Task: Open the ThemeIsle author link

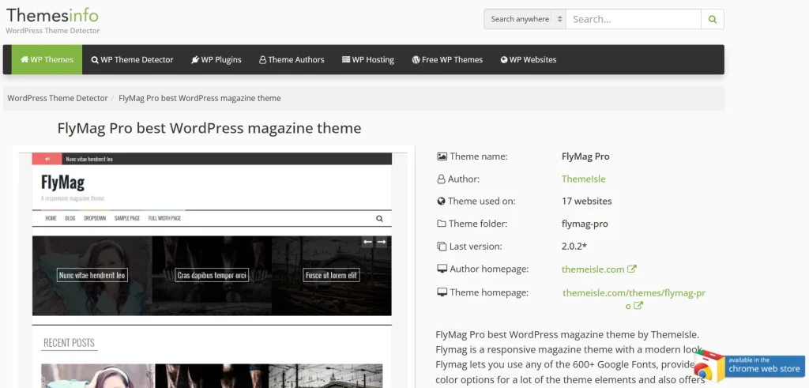Action: 584,179
